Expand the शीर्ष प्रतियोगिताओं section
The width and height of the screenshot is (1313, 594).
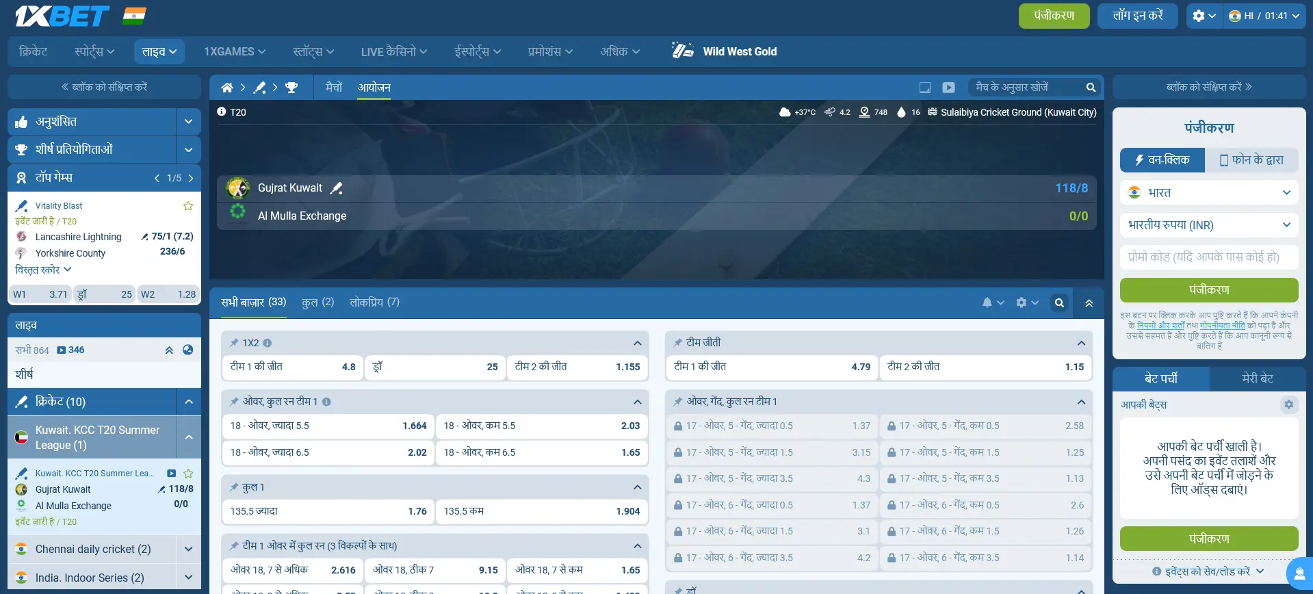coord(188,150)
